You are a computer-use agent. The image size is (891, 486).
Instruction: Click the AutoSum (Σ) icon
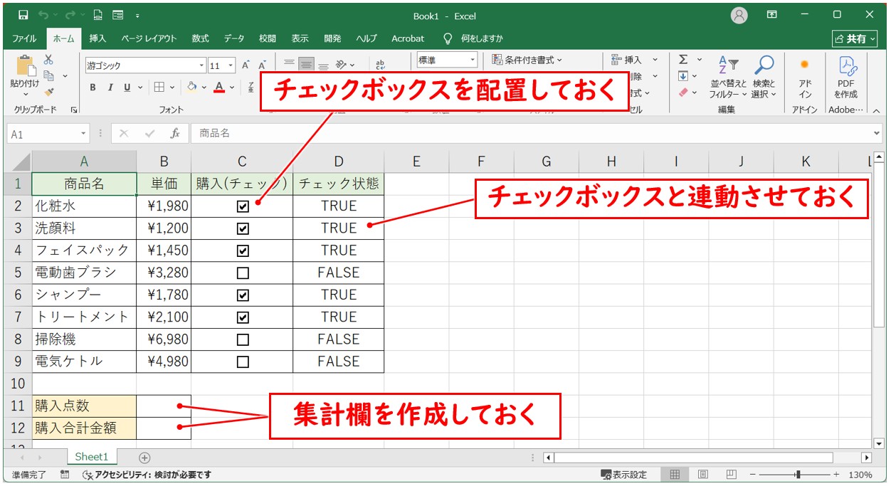(682, 60)
